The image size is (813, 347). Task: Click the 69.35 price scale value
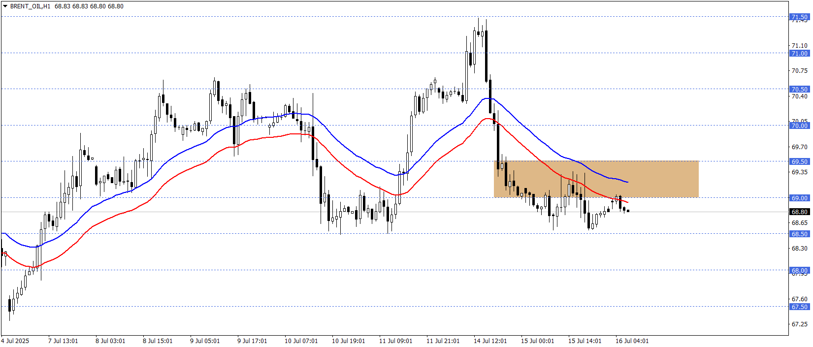pyautogui.click(x=799, y=172)
